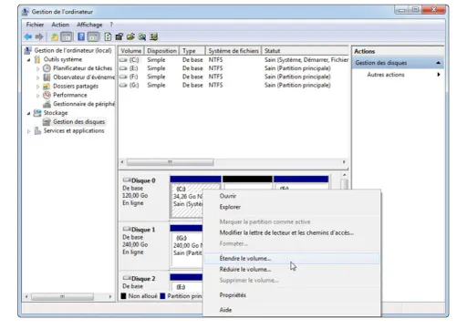Click the tree pane horizontal scrollbar thumb
467x329 pixels.
tap(62, 296)
